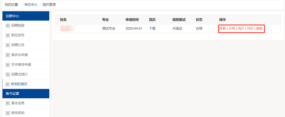Click the icon next to 招聘会预订
Screen dimensions: 285x117
coord(8,74)
